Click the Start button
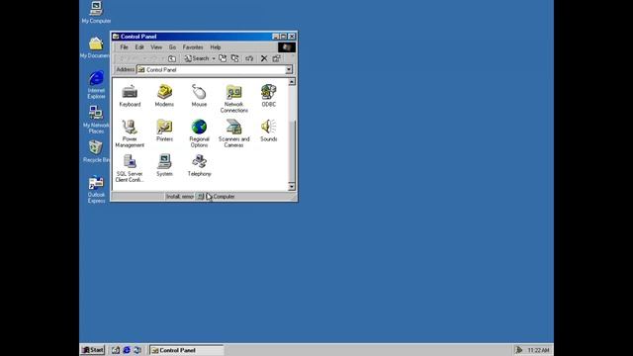633x356 pixels. coord(93,350)
